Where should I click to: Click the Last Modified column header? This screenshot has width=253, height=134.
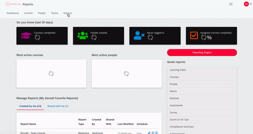pos(125,124)
